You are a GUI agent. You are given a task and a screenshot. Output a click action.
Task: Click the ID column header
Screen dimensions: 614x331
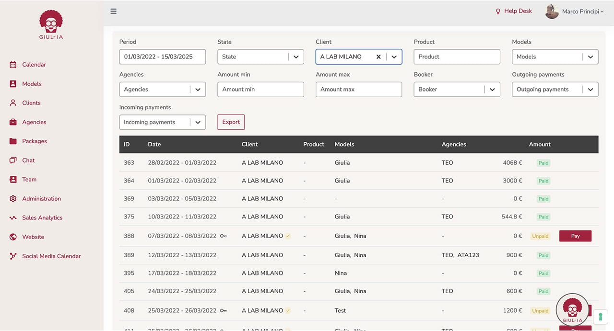click(127, 144)
